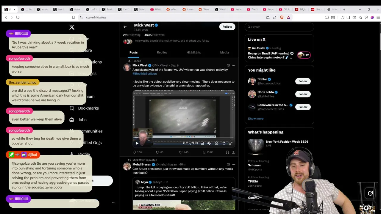Image resolution: width=381 pixels, height=214 pixels.
Task: Switch to the CIA browser tab
Action: click(284, 10)
